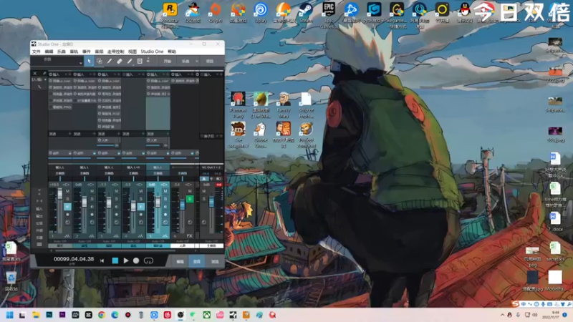Image resolution: width=573 pixels, height=322 pixels.
Task: Close the mixer inserts panel with X icon
Action: point(35,74)
